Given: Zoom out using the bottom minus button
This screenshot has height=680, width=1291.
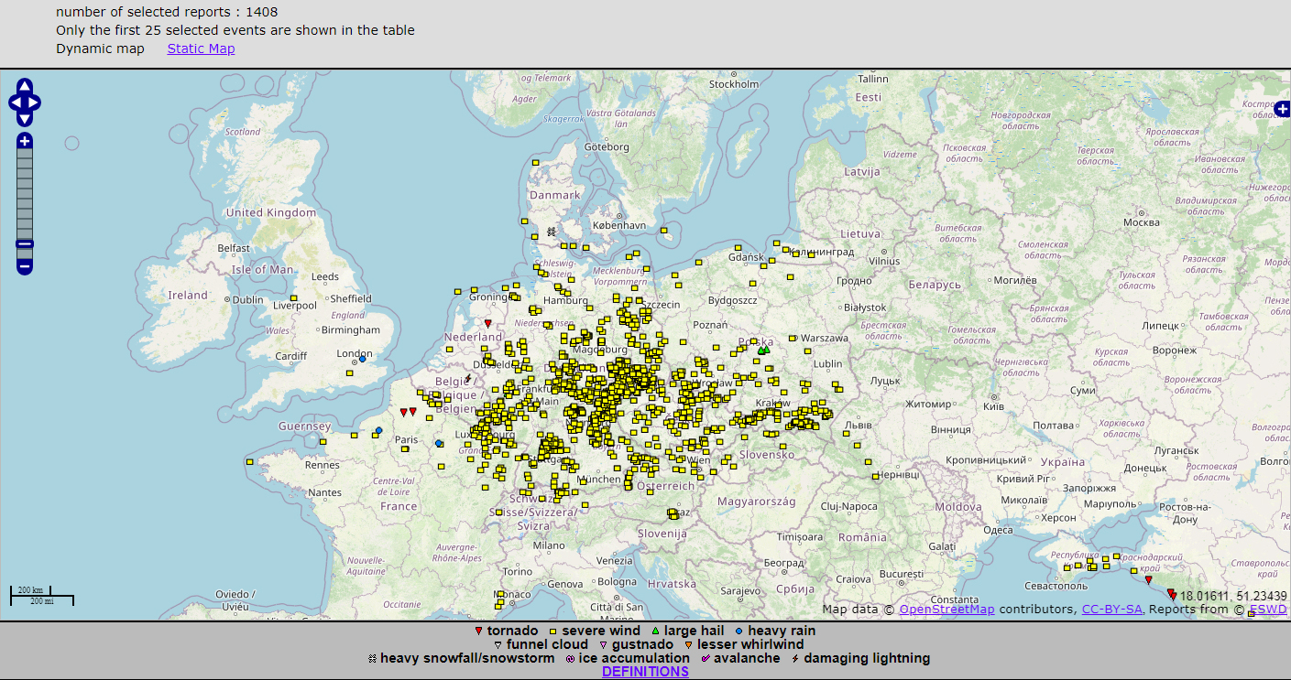Looking at the screenshot, I should (25, 267).
